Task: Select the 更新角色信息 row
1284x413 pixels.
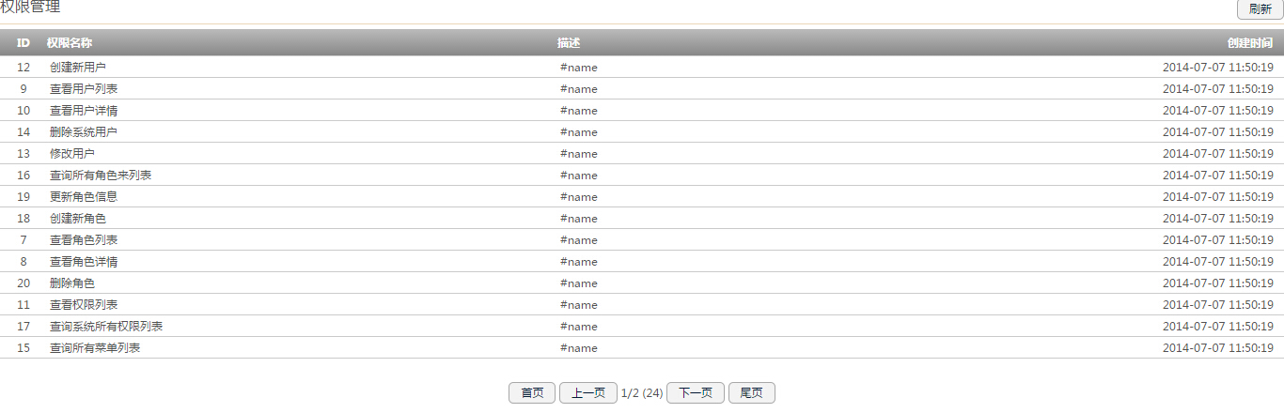Action: [x=642, y=197]
